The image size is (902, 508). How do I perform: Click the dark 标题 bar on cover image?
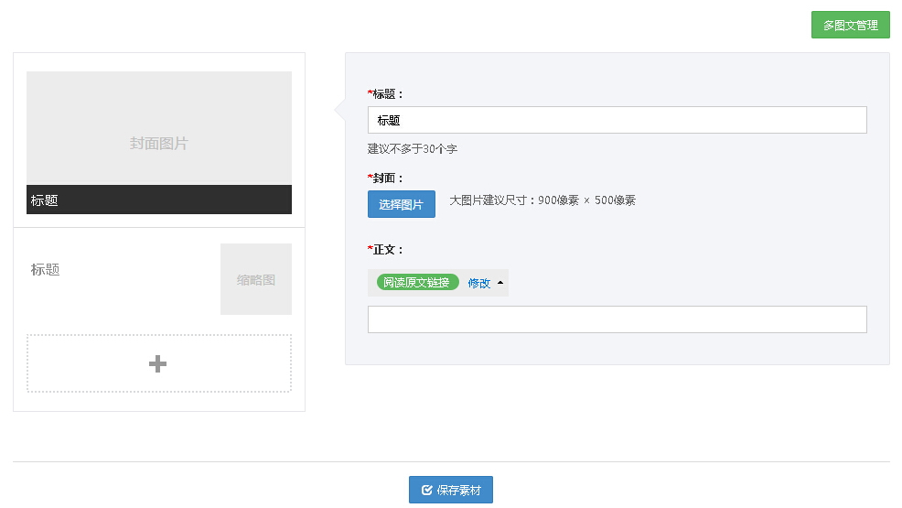(159, 200)
